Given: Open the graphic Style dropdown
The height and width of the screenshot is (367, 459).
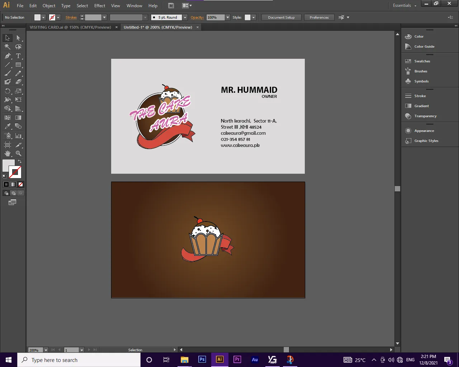Looking at the screenshot, I should click(x=254, y=18).
